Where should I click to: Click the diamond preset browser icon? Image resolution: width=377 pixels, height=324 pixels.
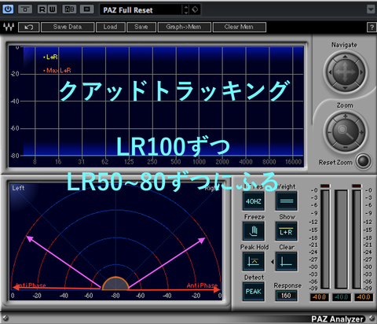click(195, 9)
